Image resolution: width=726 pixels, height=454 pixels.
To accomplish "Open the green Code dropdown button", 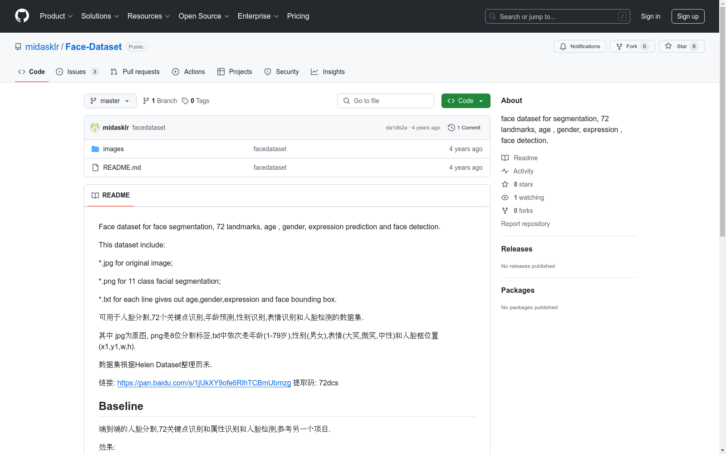I will click(x=466, y=101).
